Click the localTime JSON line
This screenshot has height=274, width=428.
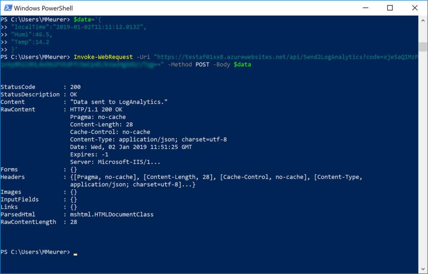[79, 27]
